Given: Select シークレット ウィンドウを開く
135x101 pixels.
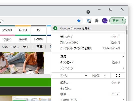Looking at the screenshot, I should click(x=88, y=48).
